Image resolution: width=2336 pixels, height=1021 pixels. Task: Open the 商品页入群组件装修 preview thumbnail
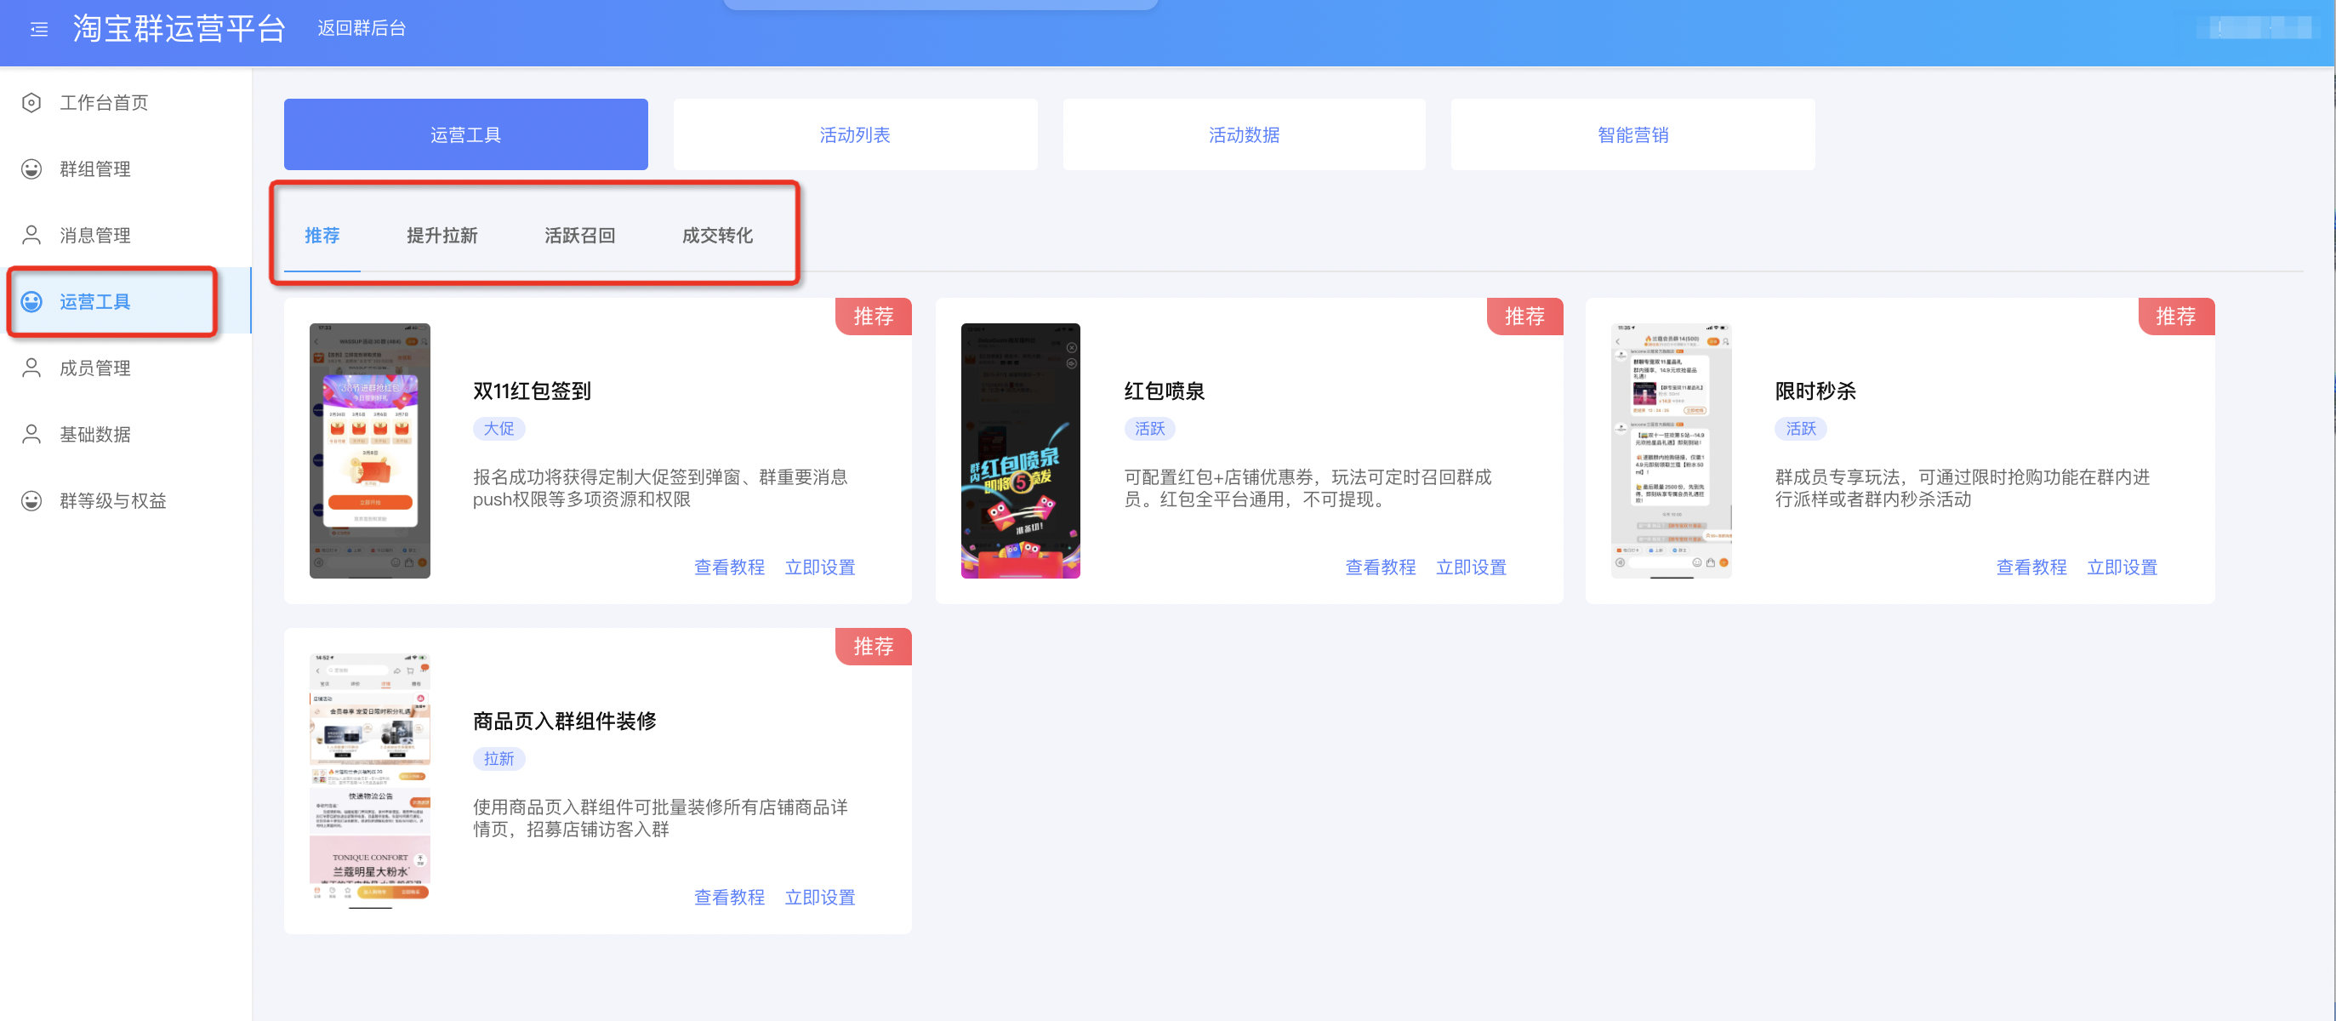(370, 781)
